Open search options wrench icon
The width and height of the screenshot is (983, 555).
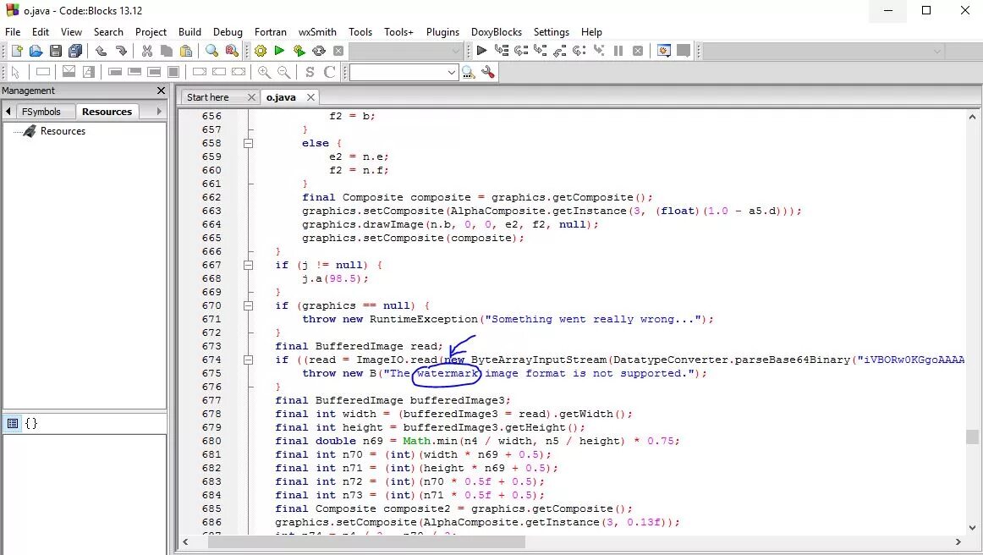click(x=488, y=72)
